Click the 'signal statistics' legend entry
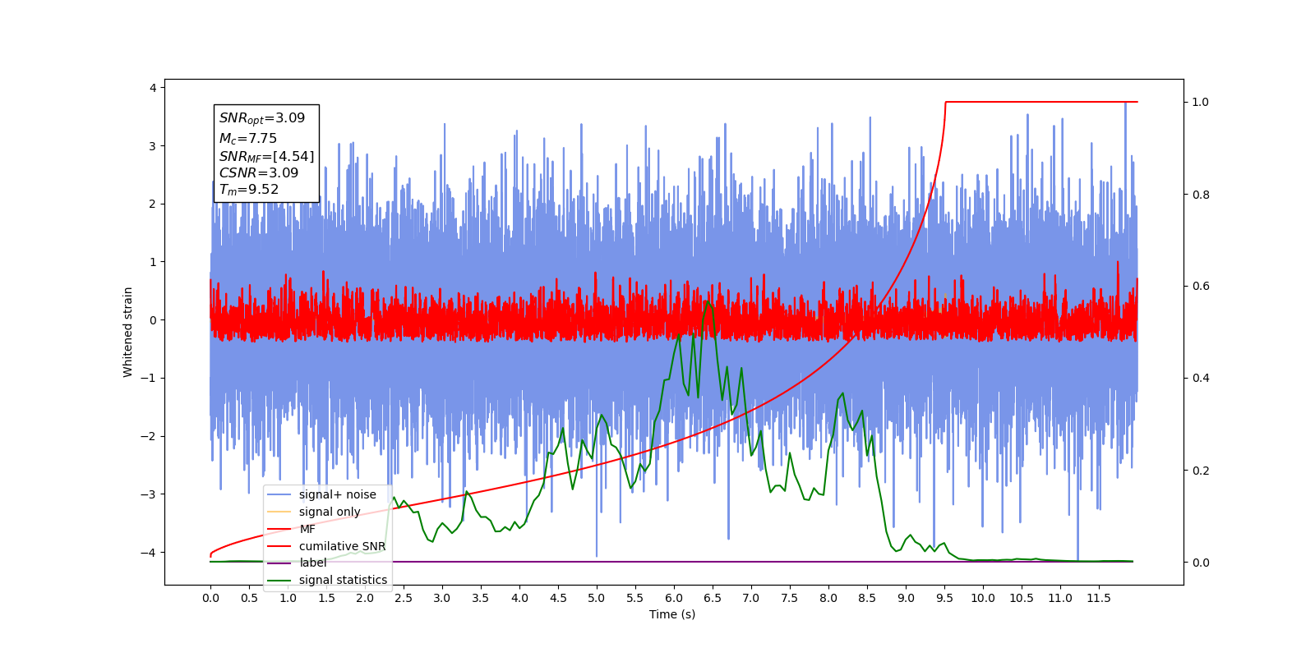The height and width of the screenshot is (657, 1315). [328, 580]
